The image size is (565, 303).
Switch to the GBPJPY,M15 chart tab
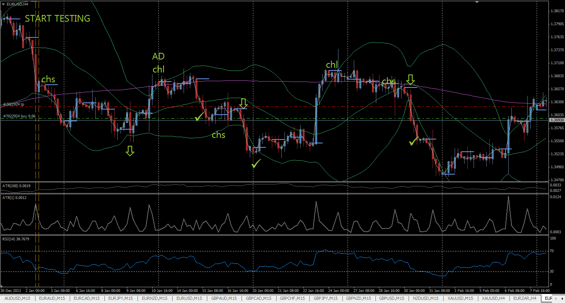326,298
